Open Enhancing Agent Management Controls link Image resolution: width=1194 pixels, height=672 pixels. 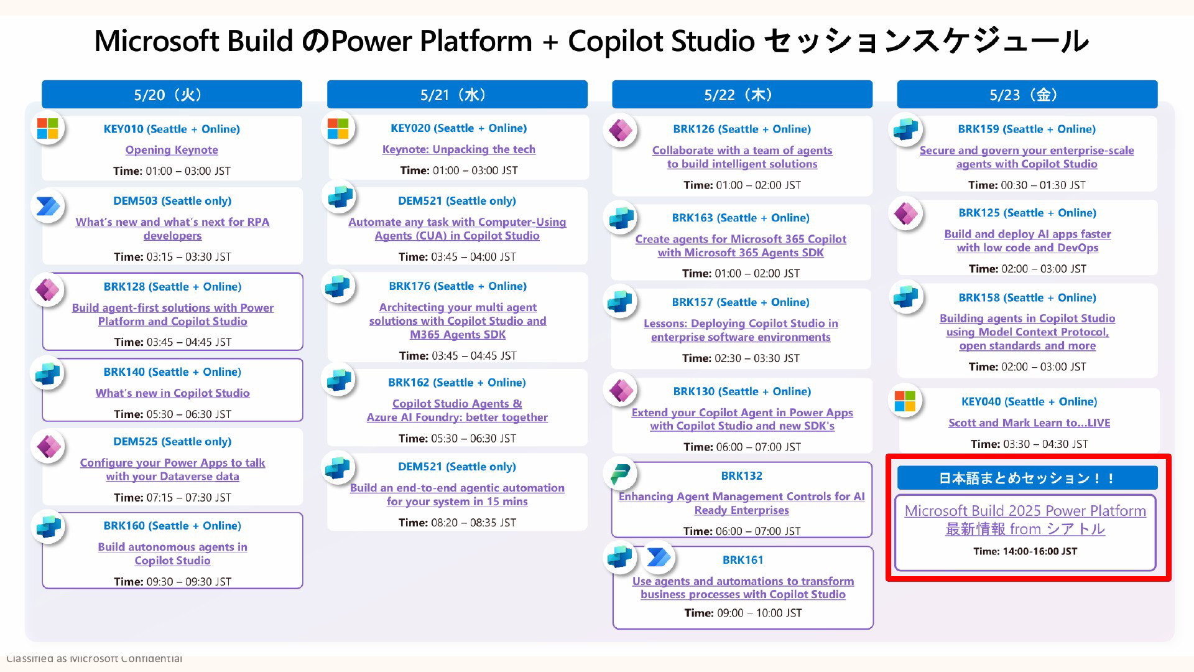pyautogui.click(x=741, y=503)
